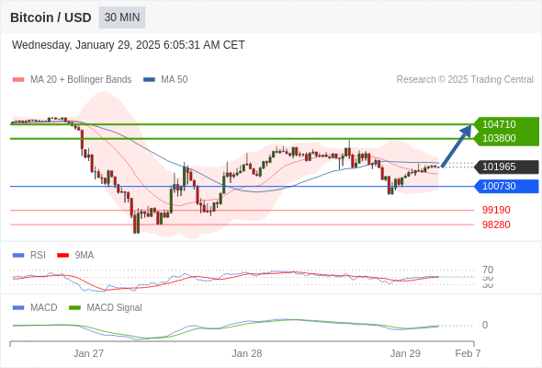Click the MACD Signal green legend marker
542x368 pixels.
click(74, 307)
